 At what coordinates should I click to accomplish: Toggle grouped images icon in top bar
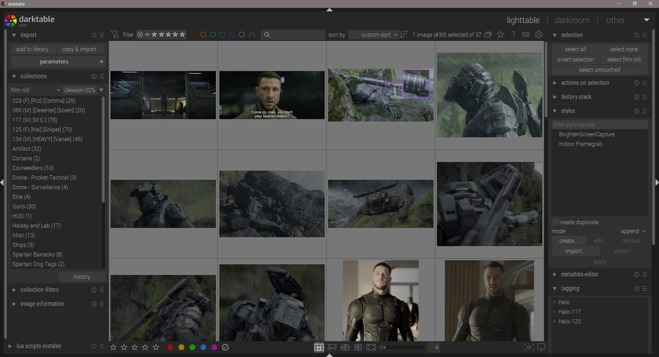click(x=488, y=35)
